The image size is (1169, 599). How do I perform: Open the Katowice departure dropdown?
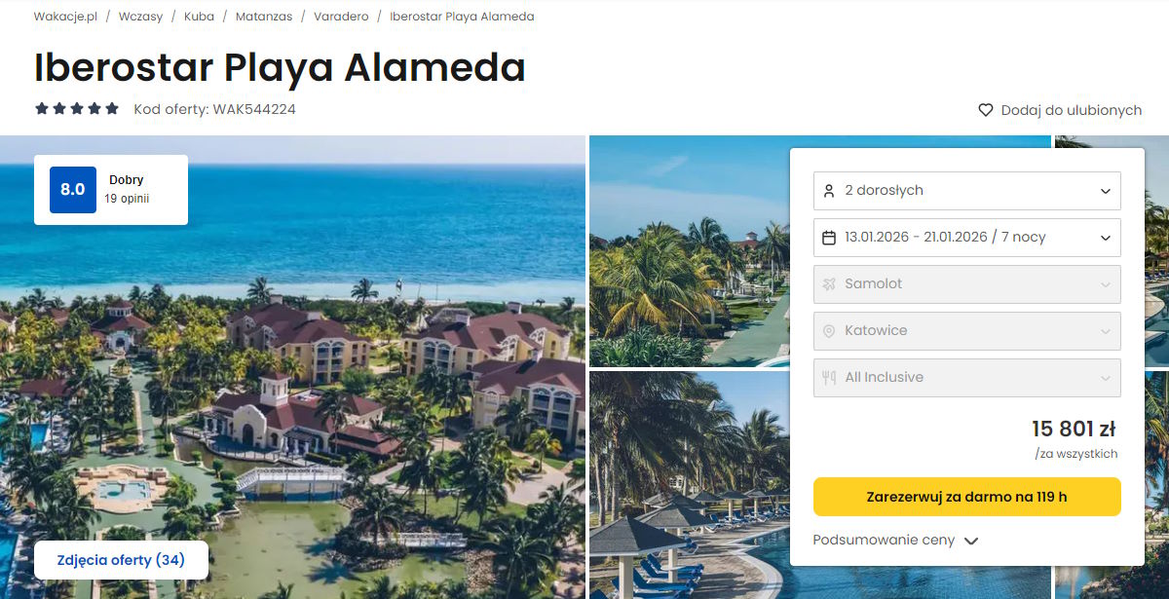click(966, 331)
